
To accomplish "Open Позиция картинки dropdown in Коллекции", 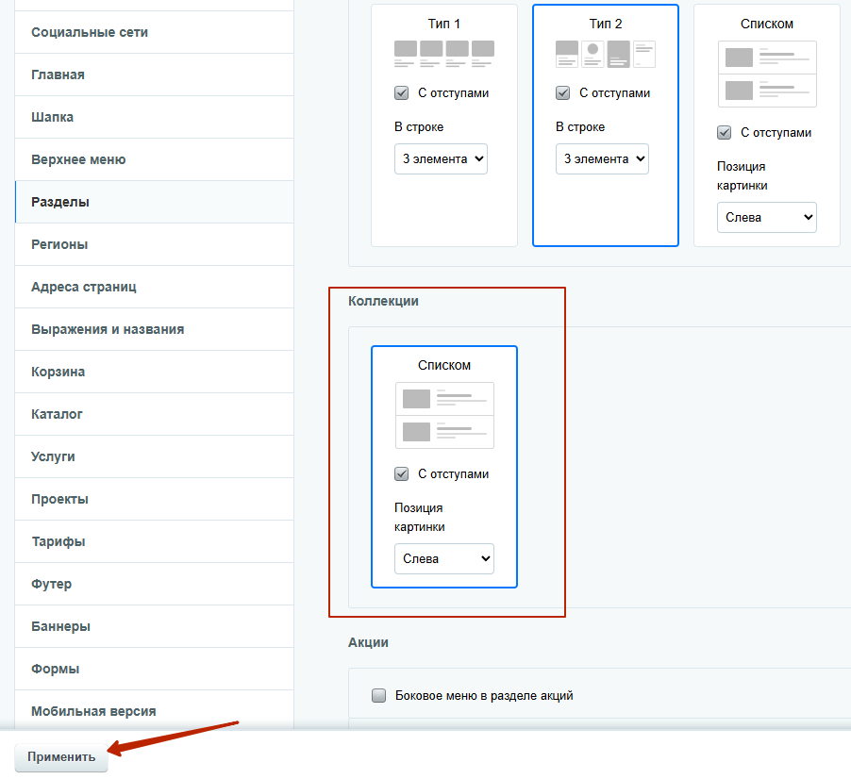I will point(444,558).
